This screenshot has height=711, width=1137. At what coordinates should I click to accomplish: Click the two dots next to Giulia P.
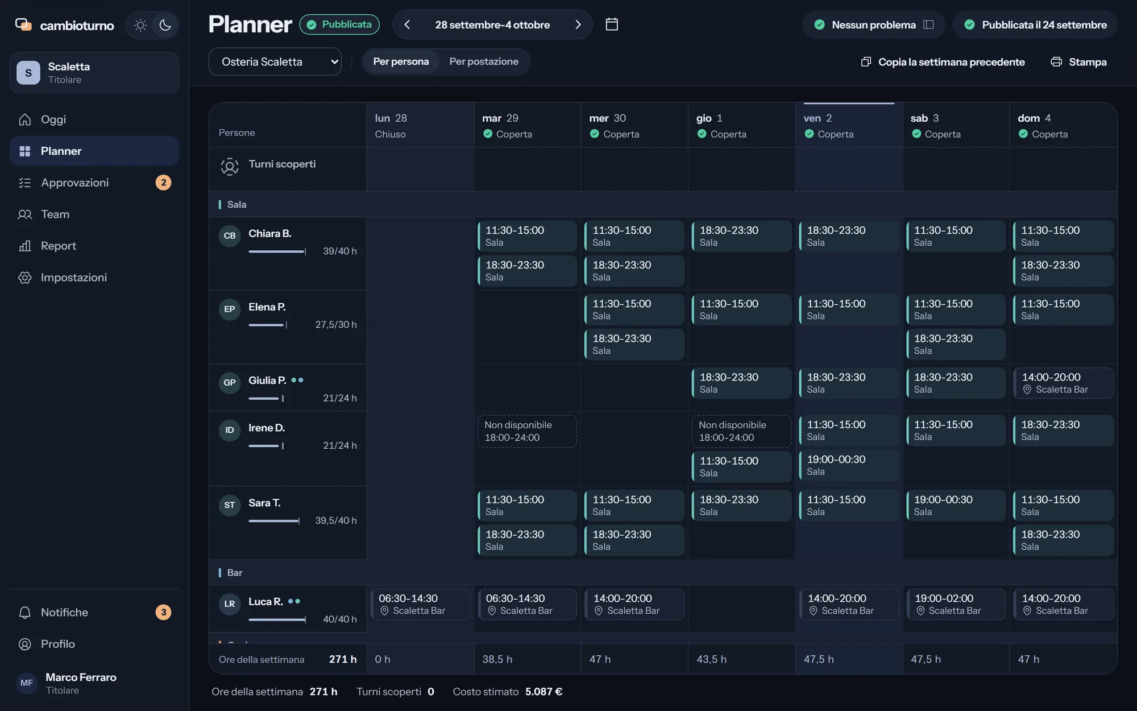click(x=297, y=380)
